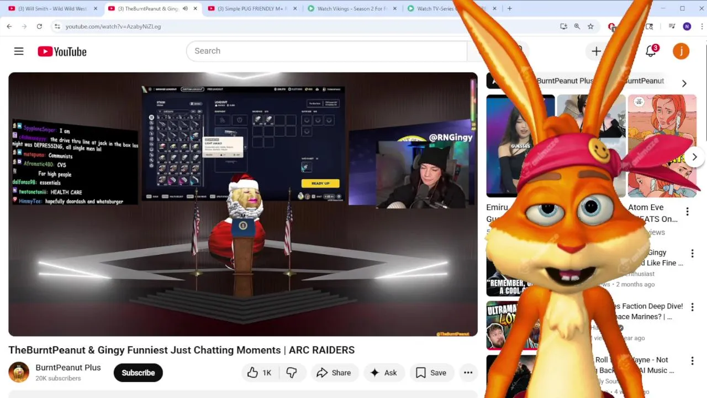This screenshot has height=398, width=707.
Task: Close the TheBurntPeanut & Gingy tab
Action: pos(195,8)
